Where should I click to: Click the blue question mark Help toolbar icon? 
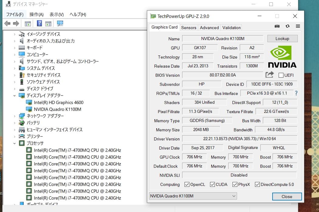[x=39, y=23]
